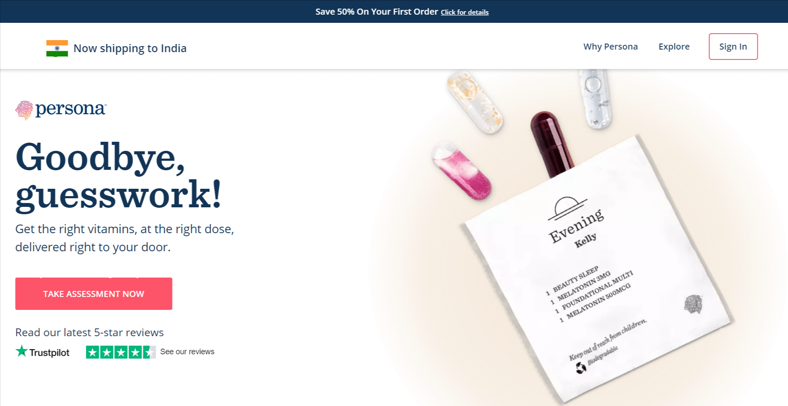The width and height of the screenshot is (788, 406).
Task: Click the Now shipping to India text
Action: (x=130, y=48)
